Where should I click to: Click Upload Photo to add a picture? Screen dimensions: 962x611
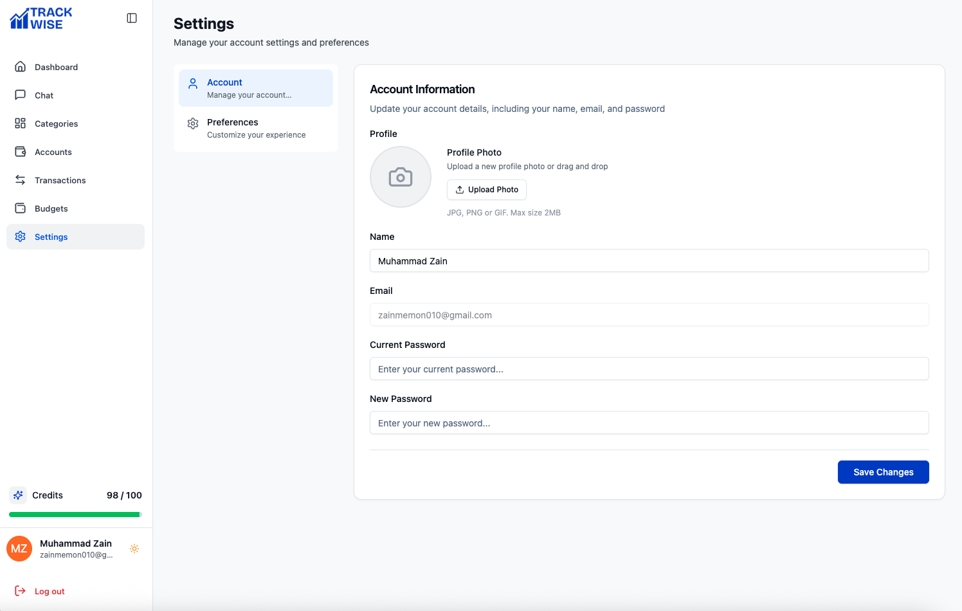[x=486, y=190]
